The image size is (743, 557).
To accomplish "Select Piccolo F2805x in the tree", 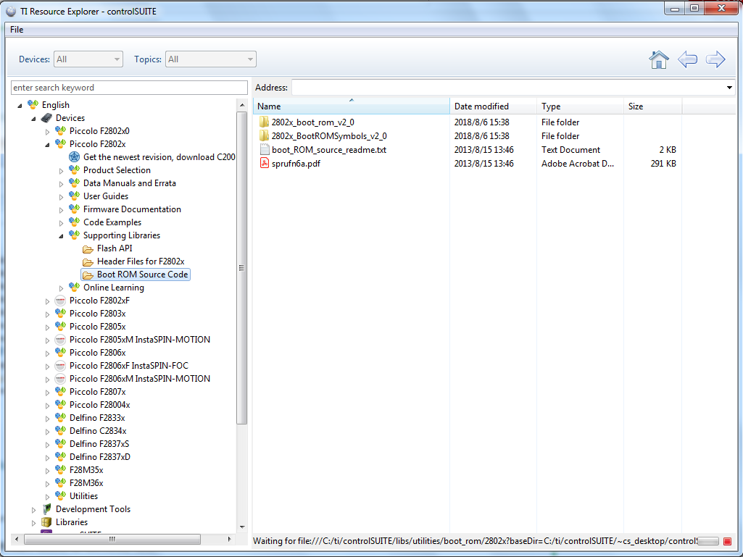I will point(98,327).
